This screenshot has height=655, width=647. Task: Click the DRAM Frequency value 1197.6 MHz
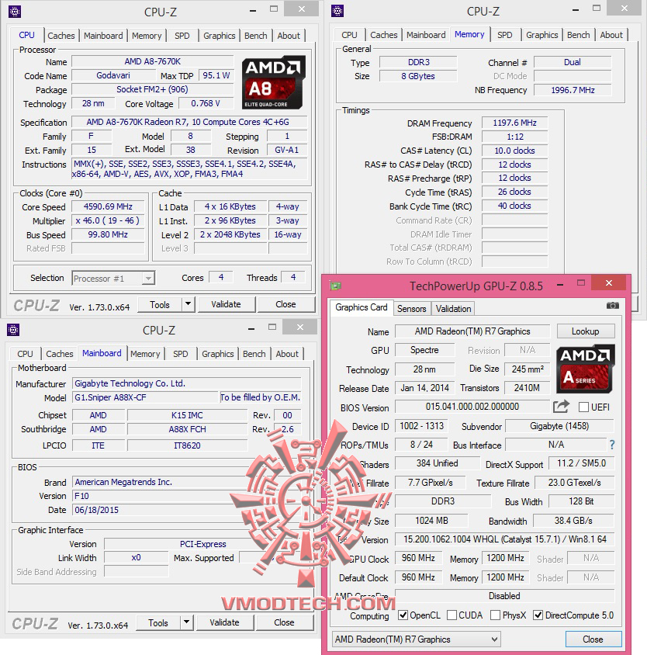click(x=514, y=123)
